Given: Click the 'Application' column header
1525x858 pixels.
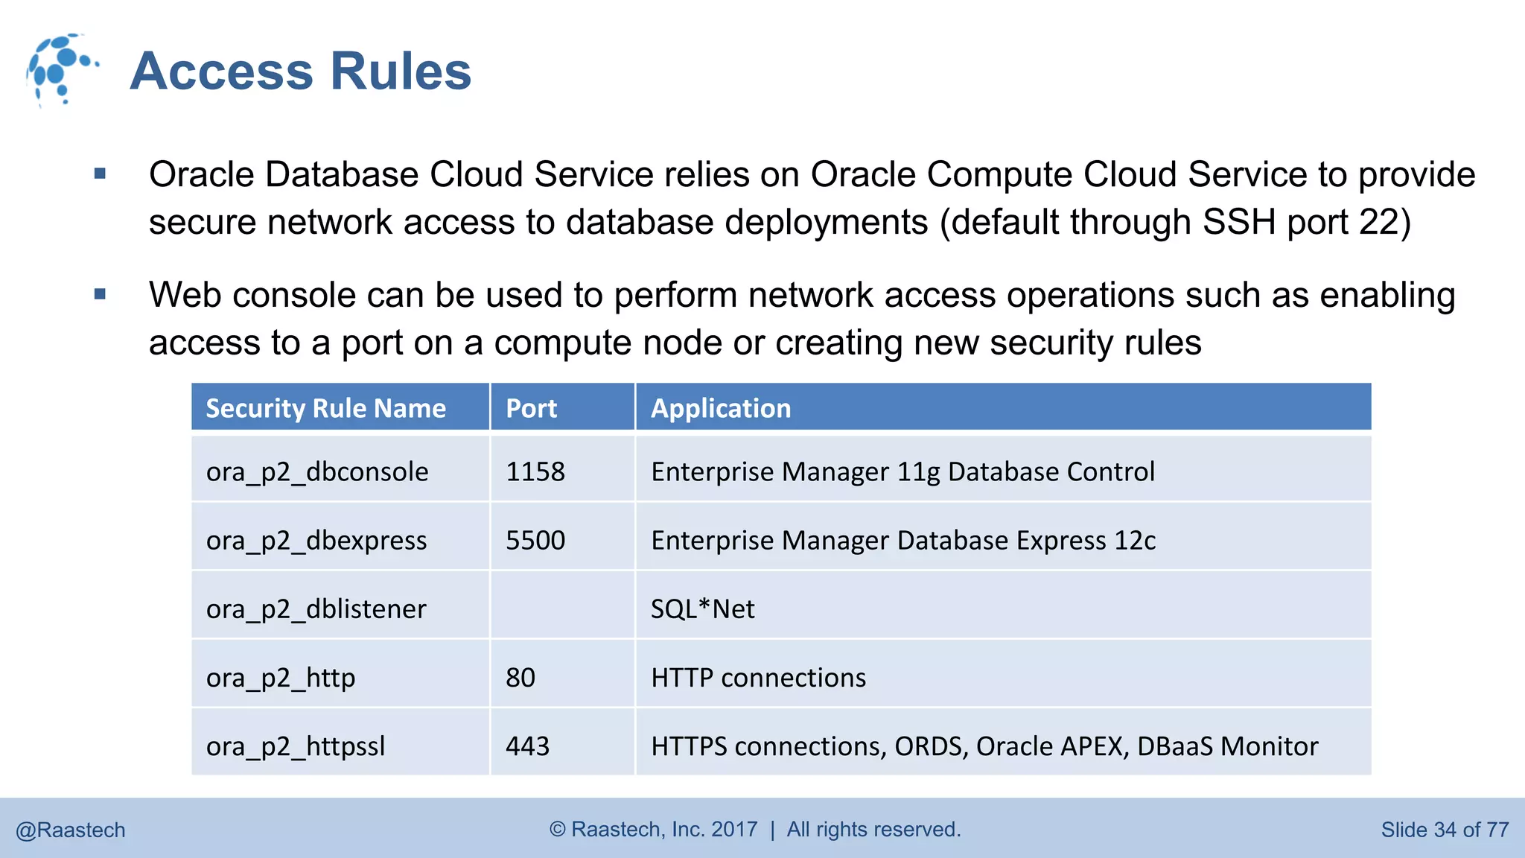Looking at the screenshot, I should [1003, 407].
